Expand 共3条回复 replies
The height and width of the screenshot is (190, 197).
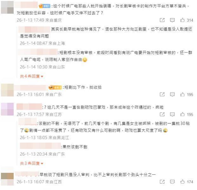click(x=31, y=163)
